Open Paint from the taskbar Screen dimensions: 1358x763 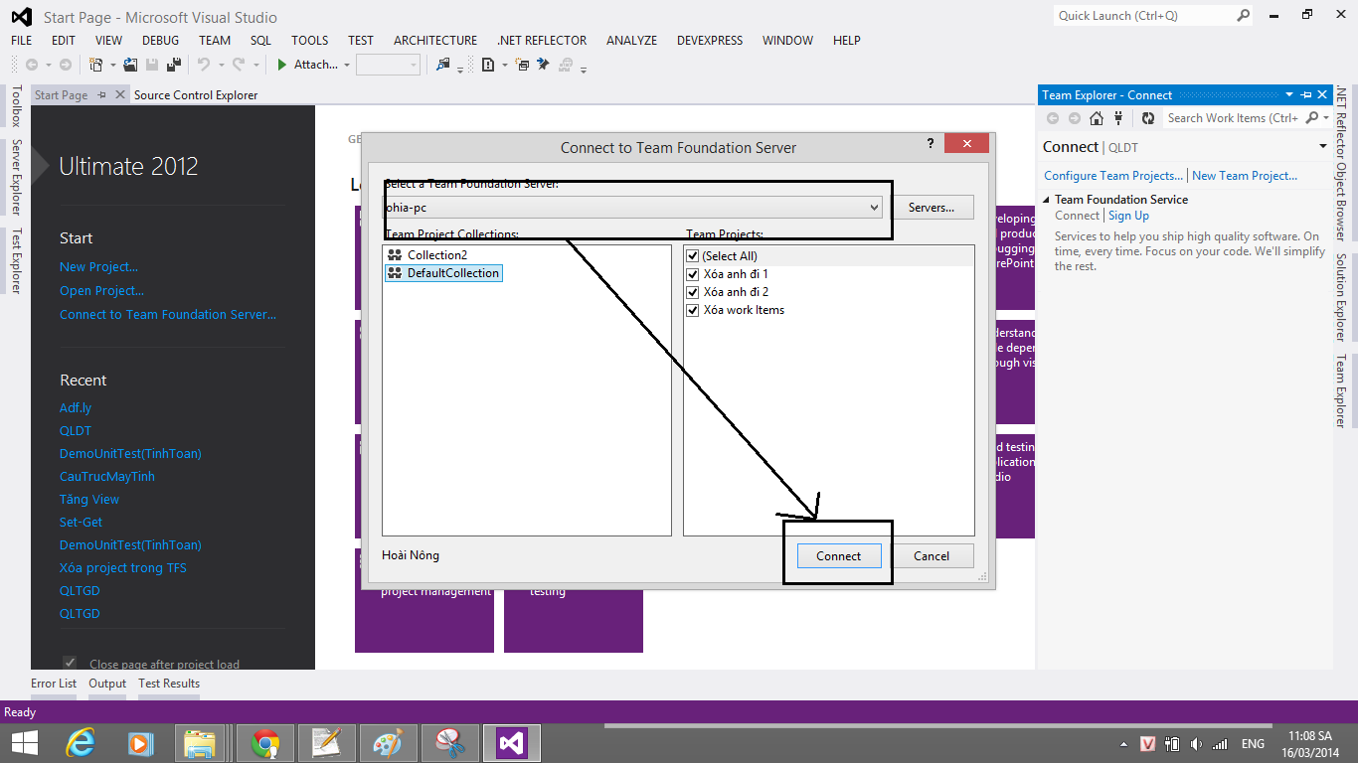(x=388, y=743)
